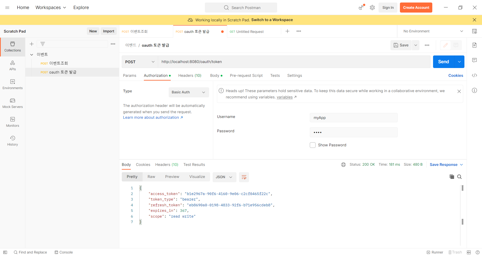Dismiss the Scratch Pad banner

[x=474, y=20]
